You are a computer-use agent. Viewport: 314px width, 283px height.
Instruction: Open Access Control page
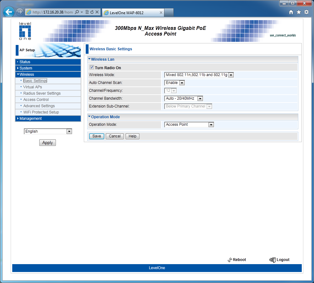[x=36, y=100]
